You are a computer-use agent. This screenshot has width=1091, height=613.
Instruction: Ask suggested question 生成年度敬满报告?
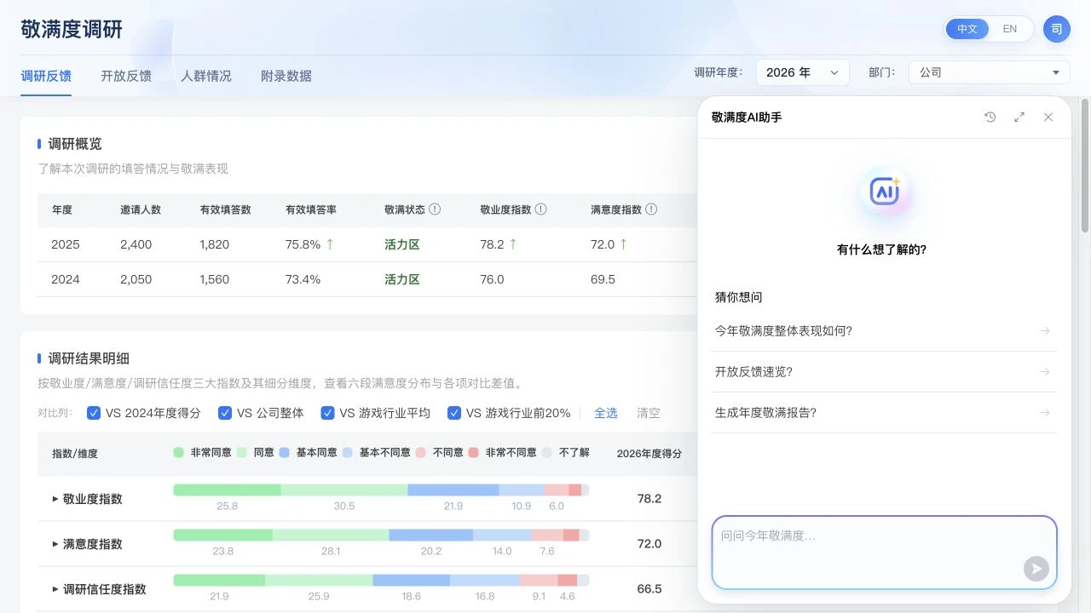[x=884, y=413]
